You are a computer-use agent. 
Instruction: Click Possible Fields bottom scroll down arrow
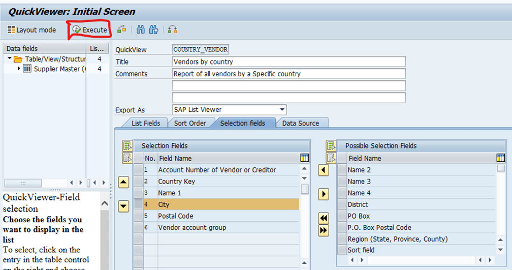(501, 250)
